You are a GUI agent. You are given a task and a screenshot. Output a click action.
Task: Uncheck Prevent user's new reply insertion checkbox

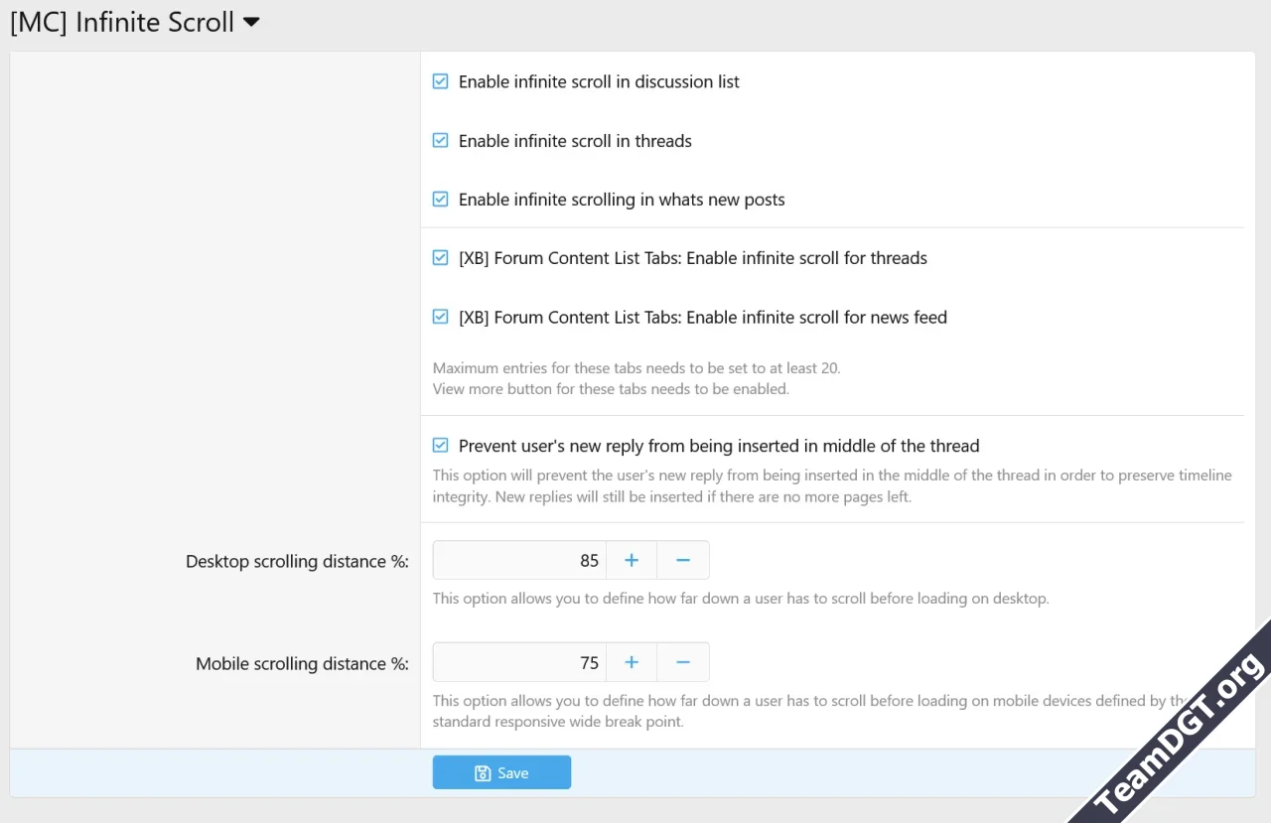441,446
